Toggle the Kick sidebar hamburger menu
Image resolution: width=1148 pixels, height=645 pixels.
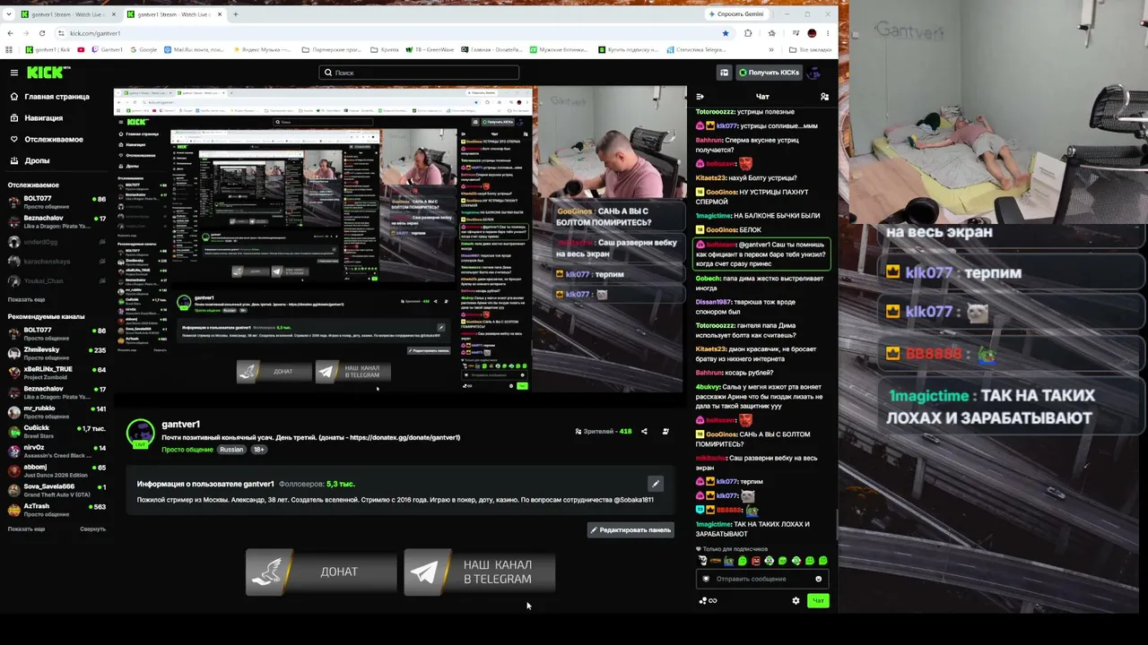tap(14, 73)
